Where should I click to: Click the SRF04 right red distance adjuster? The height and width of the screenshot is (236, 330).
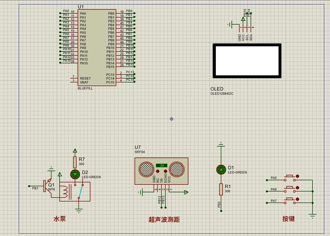(165, 171)
